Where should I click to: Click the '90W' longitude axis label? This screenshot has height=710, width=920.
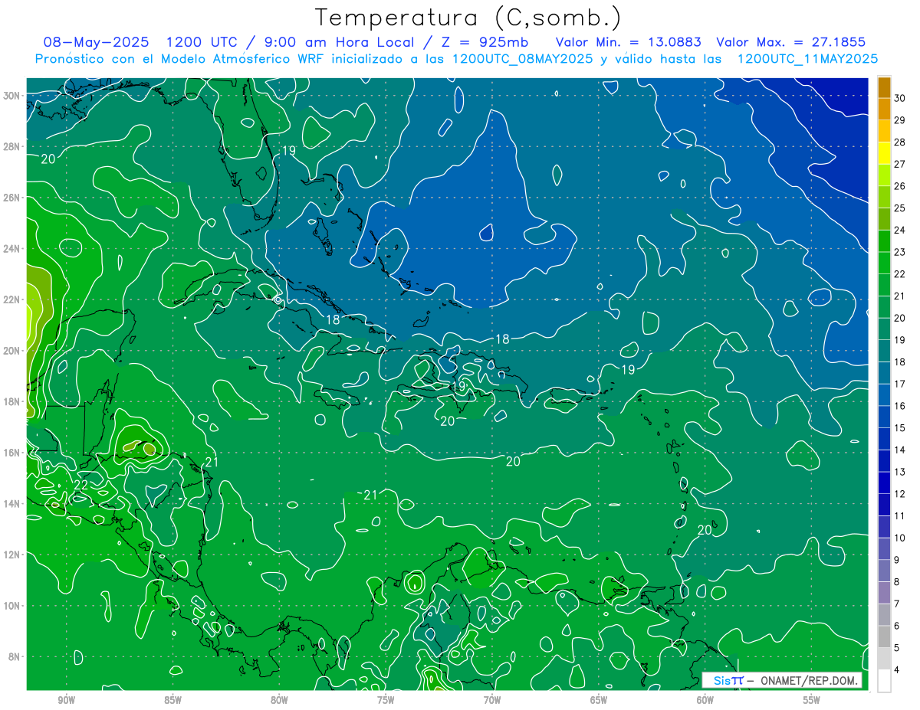(x=67, y=700)
